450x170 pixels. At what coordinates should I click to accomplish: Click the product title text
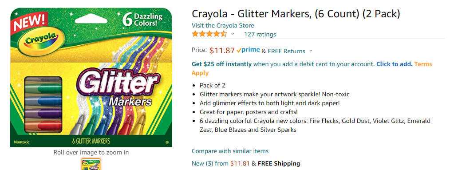[296, 13]
